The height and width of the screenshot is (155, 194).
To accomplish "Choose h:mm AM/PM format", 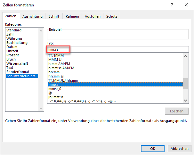I will pos(115,64).
